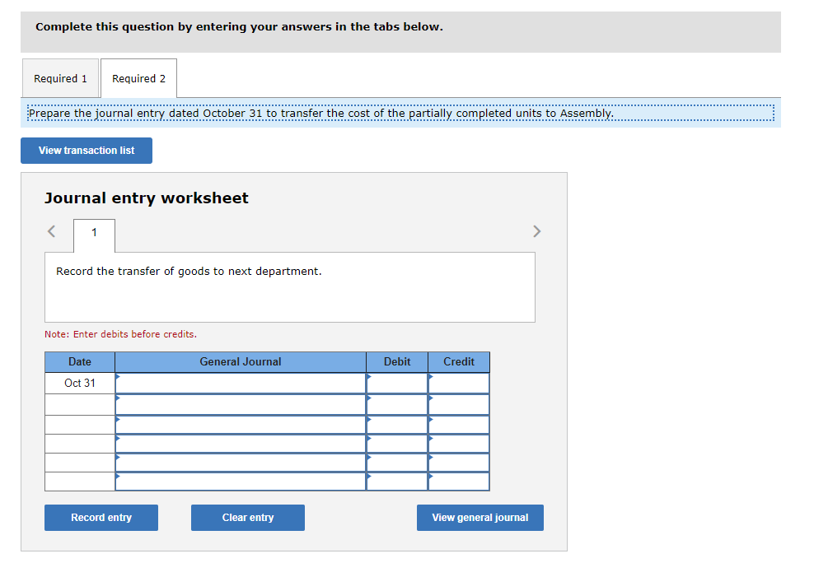Click the Debit column header
This screenshot has width=814, height=563.
tap(397, 361)
